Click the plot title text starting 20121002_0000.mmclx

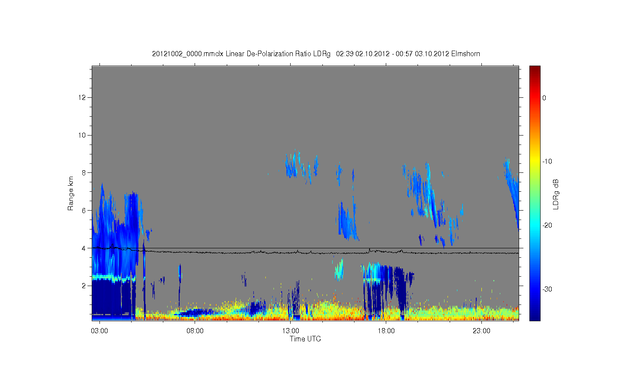(316, 54)
